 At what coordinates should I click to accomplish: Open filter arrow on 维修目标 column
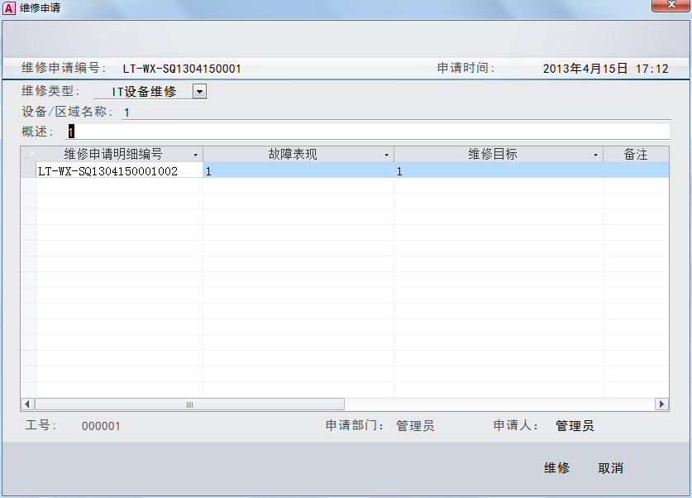point(595,155)
